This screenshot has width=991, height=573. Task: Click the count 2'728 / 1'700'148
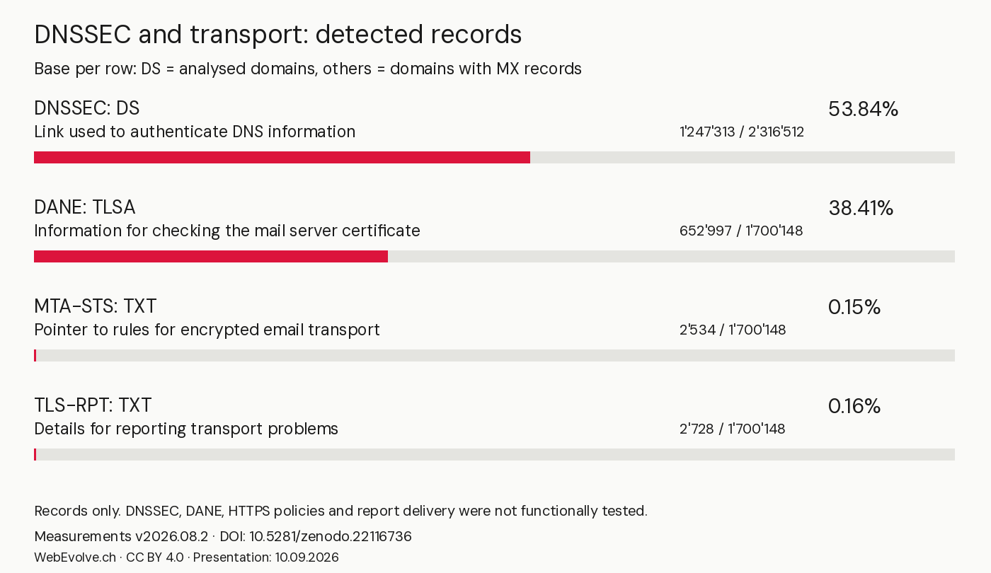coord(733,429)
